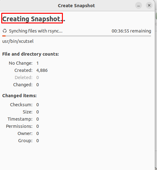Click the Group label
This screenshot has width=157, height=170.
[x=25, y=141]
